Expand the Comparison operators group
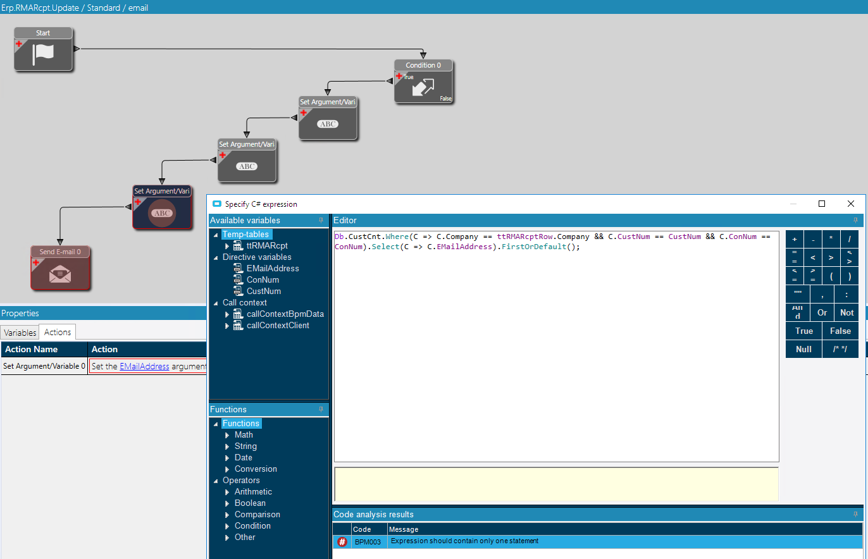This screenshot has height=559, width=868. tap(227, 515)
